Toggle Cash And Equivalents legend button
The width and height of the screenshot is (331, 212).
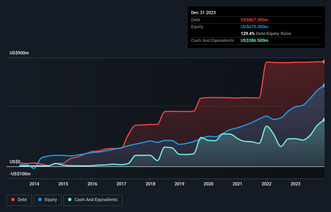pos(93,200)
